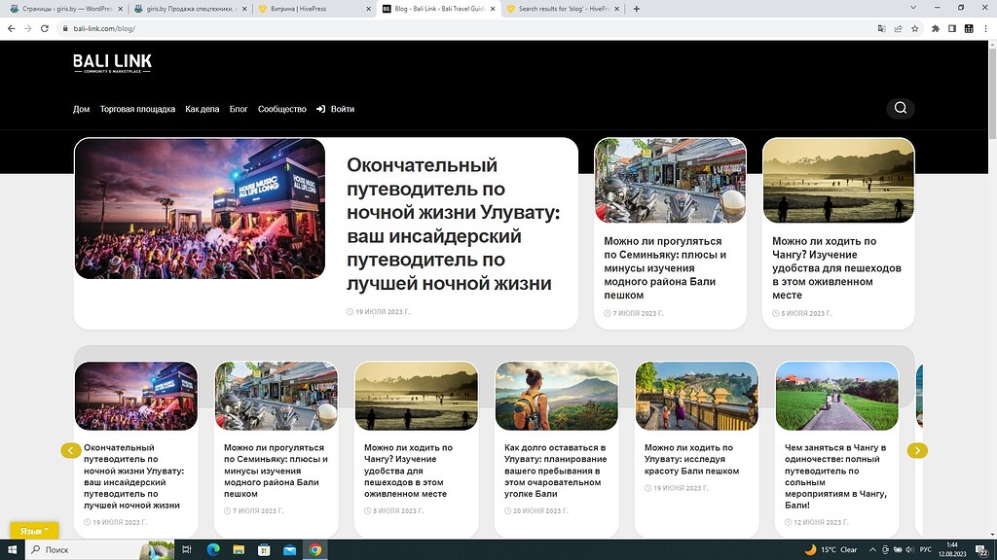Open the browser Extensions puzzle icon
The height and width of the screenshot is (560, 997).
click(x=934, y=30)
